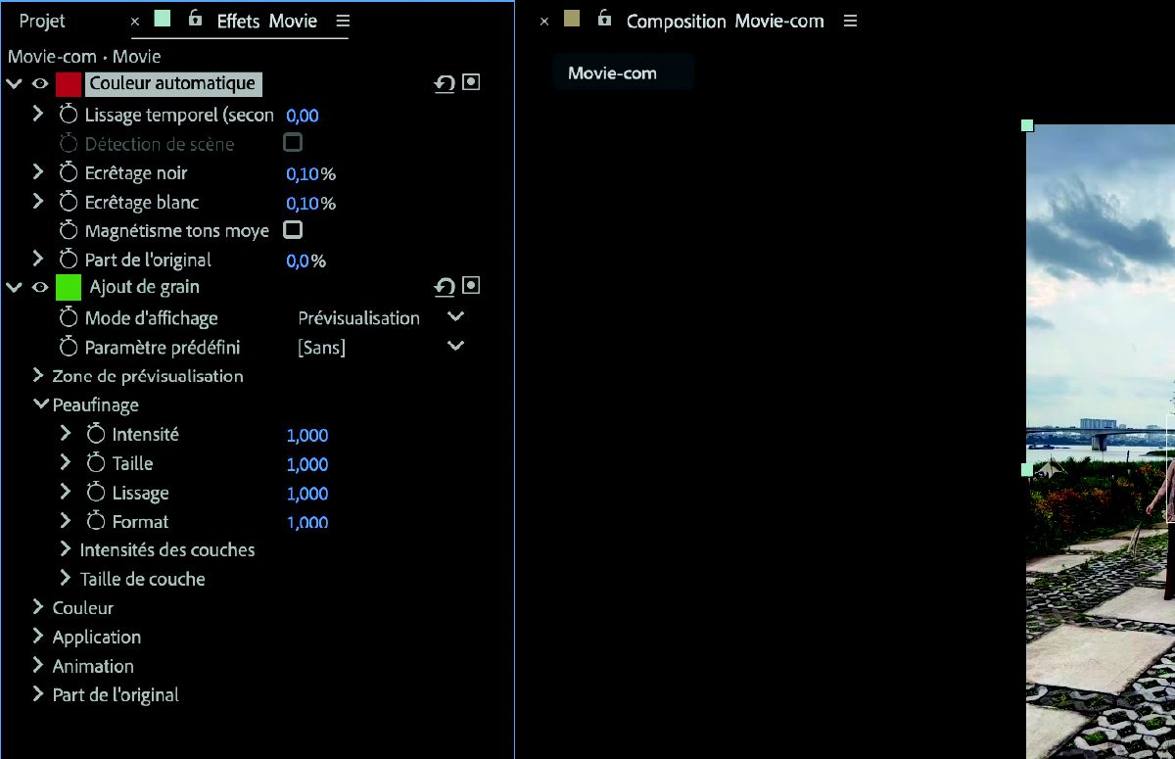Toggle stopwatch for Lissage
Viewport: 1175px width, 759px height.
(96, 493)
